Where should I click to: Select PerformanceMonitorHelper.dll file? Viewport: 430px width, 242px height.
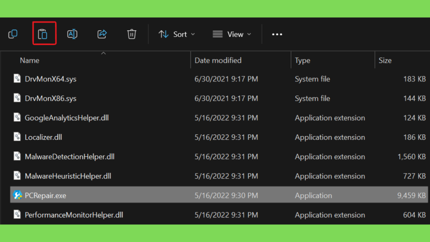(73, 215)
